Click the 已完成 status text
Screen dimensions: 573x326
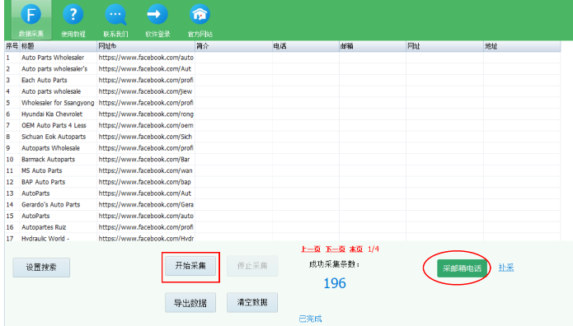coord(310,319)
